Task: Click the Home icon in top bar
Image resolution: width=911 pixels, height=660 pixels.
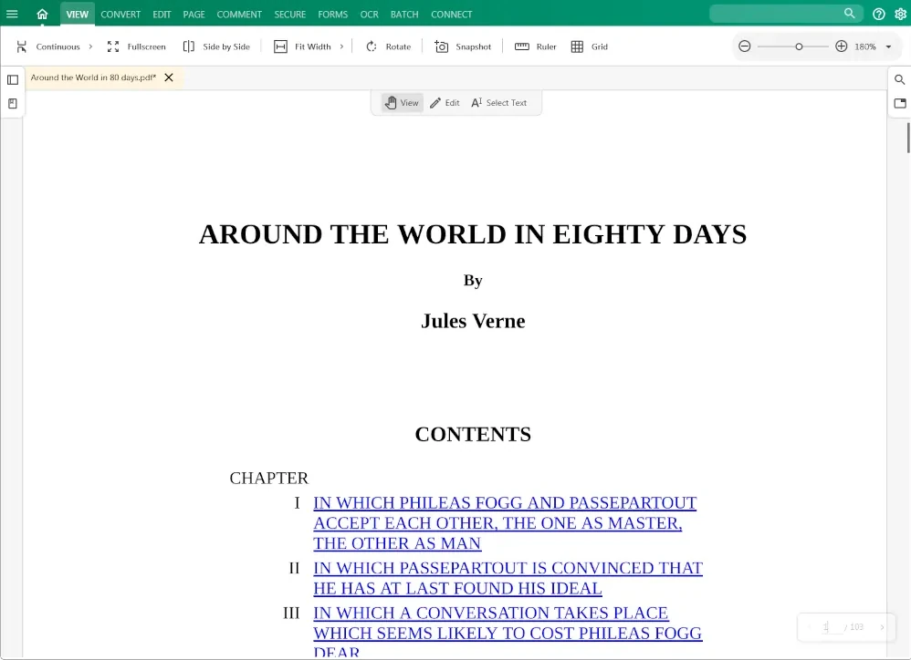Action: (x=42, y=14)
